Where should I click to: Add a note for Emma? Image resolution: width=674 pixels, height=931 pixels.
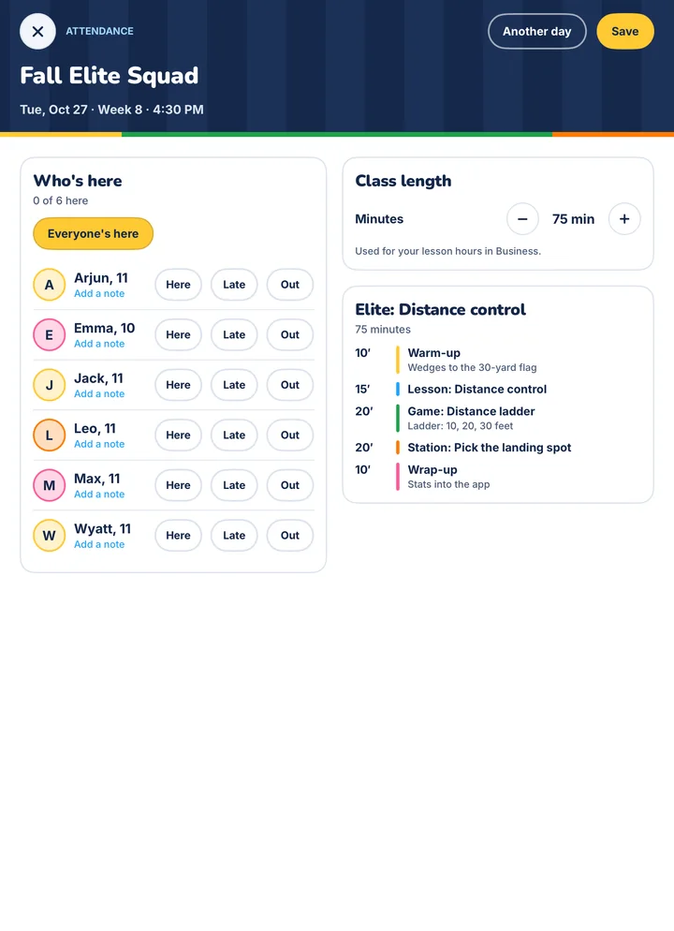99,344
